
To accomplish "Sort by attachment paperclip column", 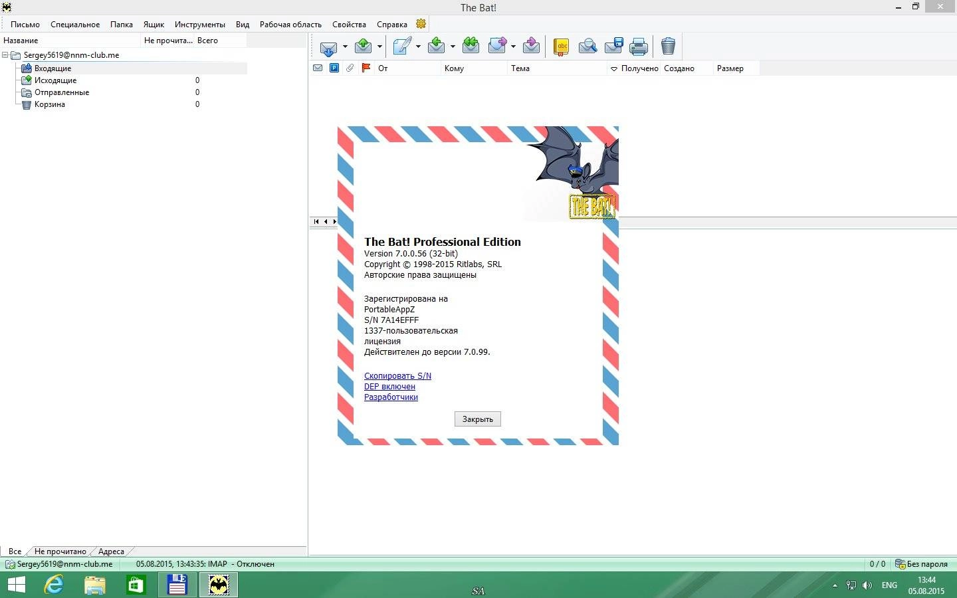I will (350, 68).
